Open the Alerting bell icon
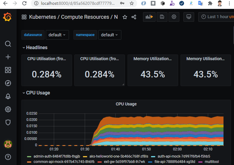 coord(8,96)
